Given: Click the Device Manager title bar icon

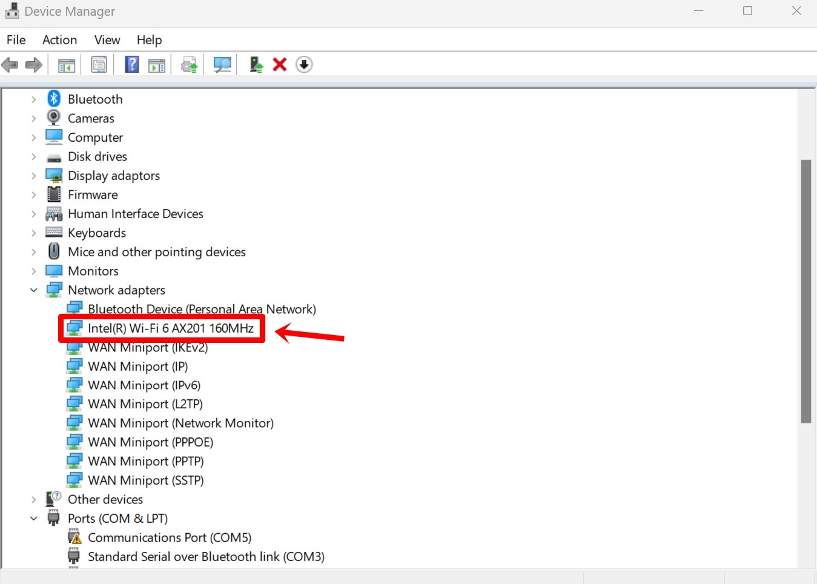Looking at the screenshot, I should 12,11.
